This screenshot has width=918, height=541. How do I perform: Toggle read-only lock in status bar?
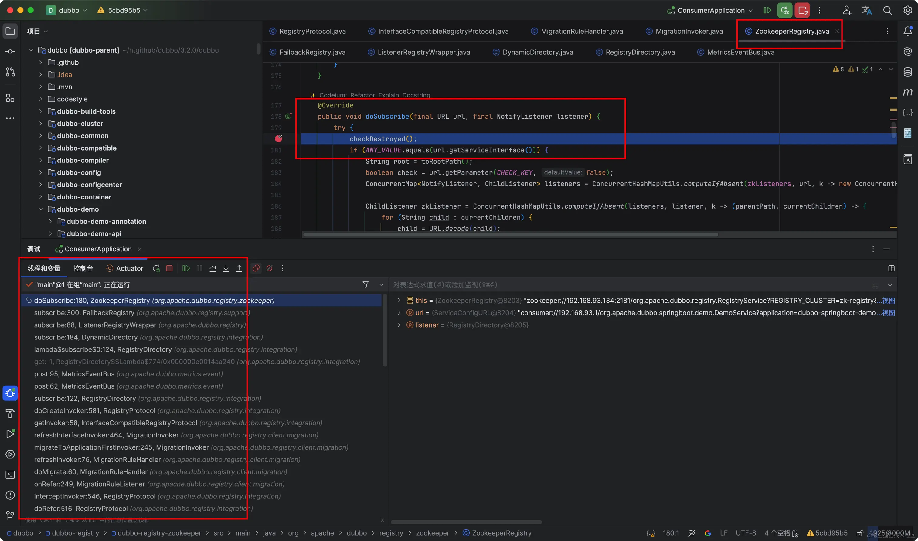coord(860,533)
